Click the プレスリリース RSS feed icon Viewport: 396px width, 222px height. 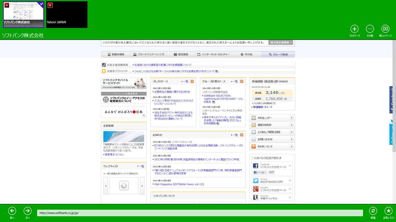(x=192, y=81)
